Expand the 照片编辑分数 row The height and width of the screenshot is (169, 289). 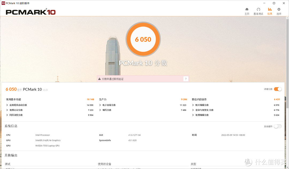pyautogui.click(x=193, y=105)
